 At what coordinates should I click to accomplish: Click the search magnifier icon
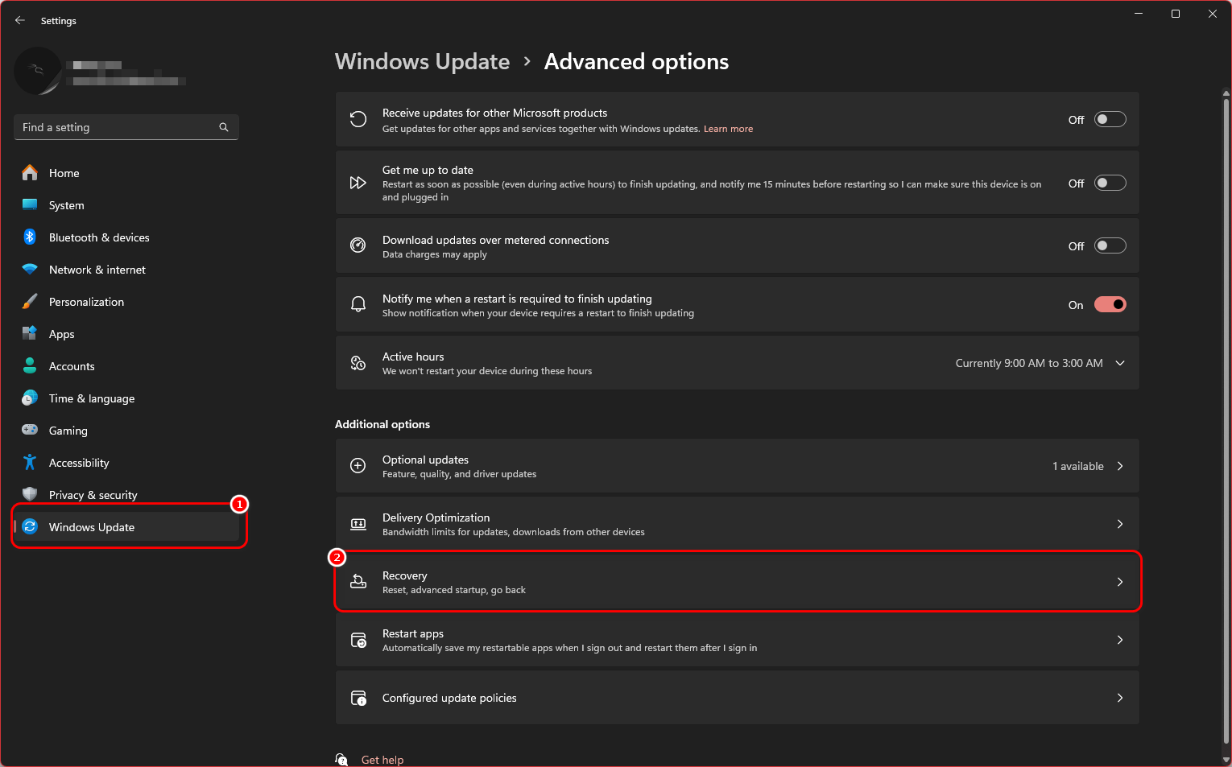coord(224,127)
